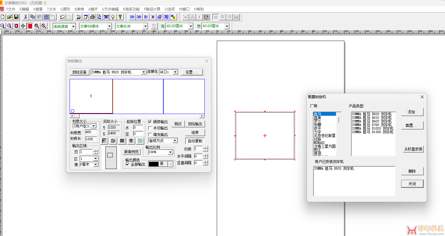Click the Print preview magnifier-page icon
Screen dimensions: 445x236
pyautogui.click(x=99, y=17)
